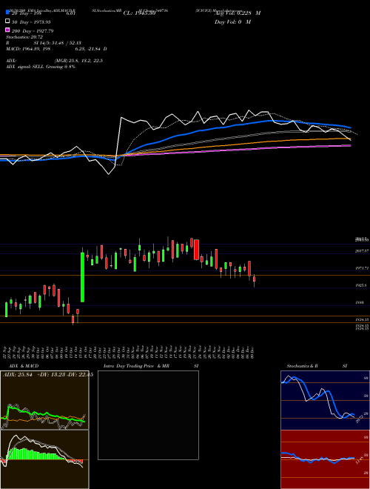The width and height of the screenshot is (370, 489).
Task: Open the blue Stochastics chart panel
Action: pos(325,400)
